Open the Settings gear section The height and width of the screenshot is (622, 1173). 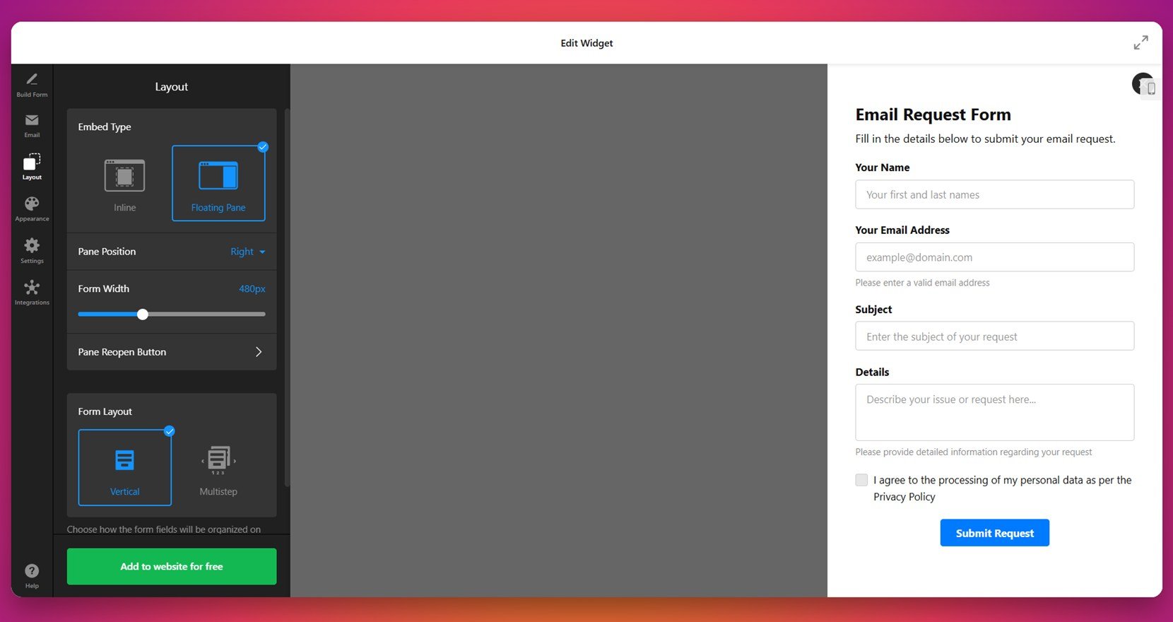click(32, 251)
